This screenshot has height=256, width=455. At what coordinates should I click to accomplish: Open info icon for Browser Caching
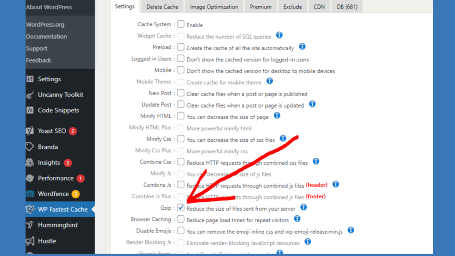(297, 219)
